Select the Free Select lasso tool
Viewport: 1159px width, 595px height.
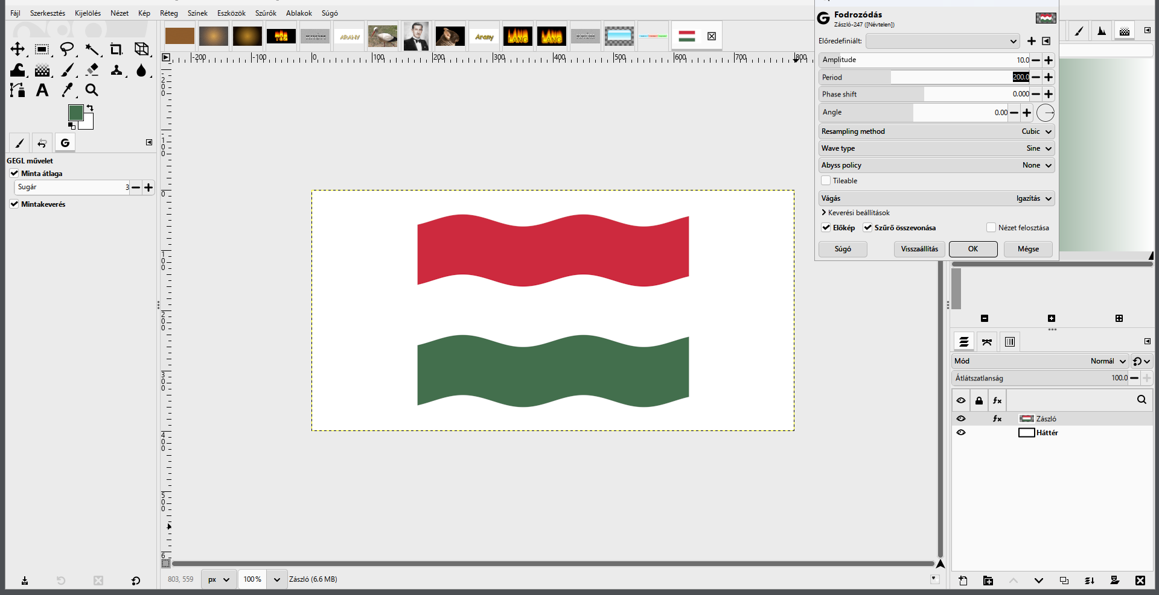[67, 49]
